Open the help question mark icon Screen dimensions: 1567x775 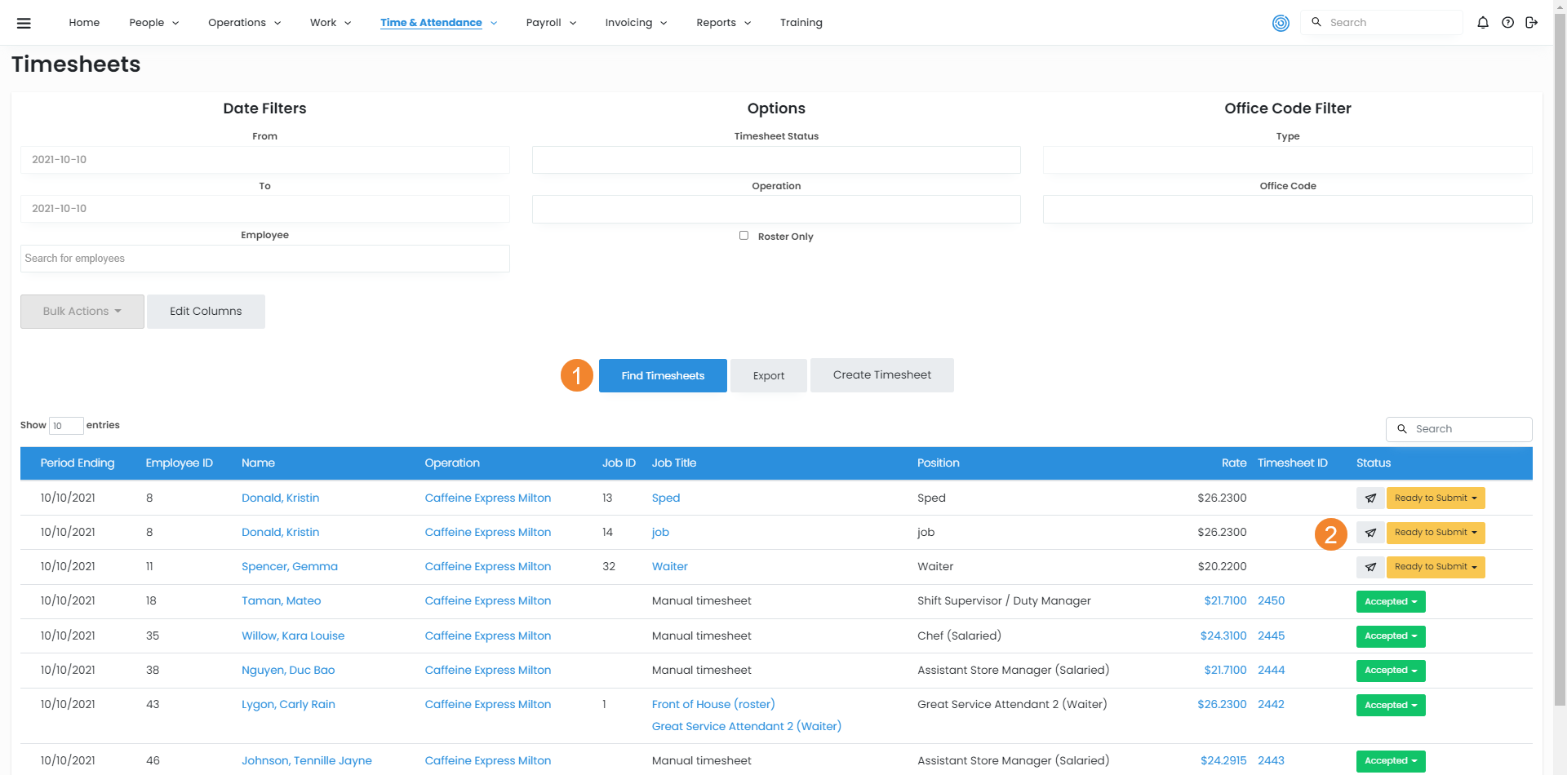pyautogui.click(x=1507, y=23)
